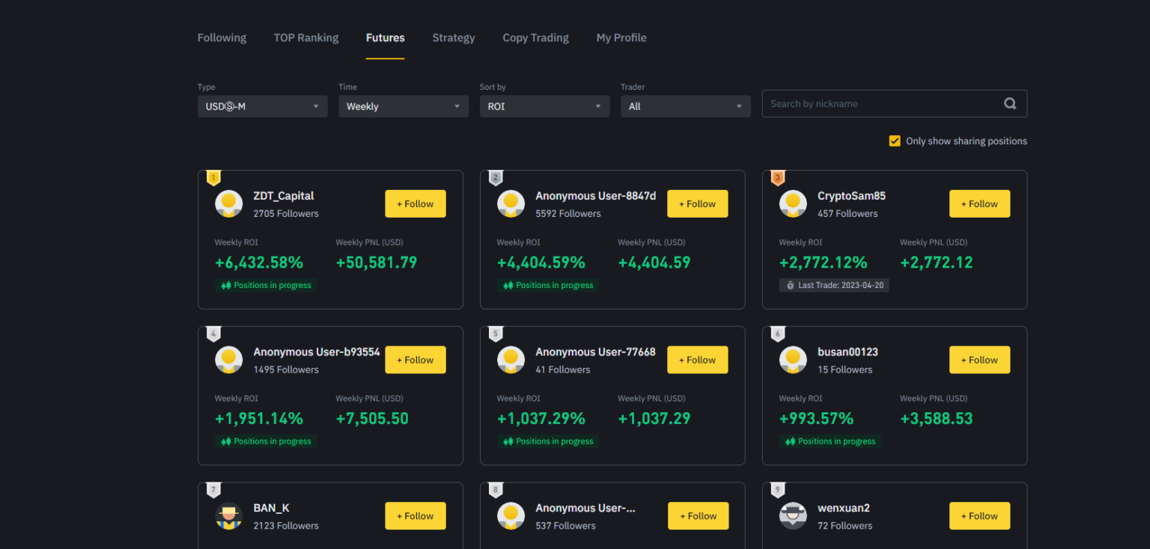Uncheck Only show sharing positions
1150x549 pixels.
pyautogui.click(x=894, y=141)
